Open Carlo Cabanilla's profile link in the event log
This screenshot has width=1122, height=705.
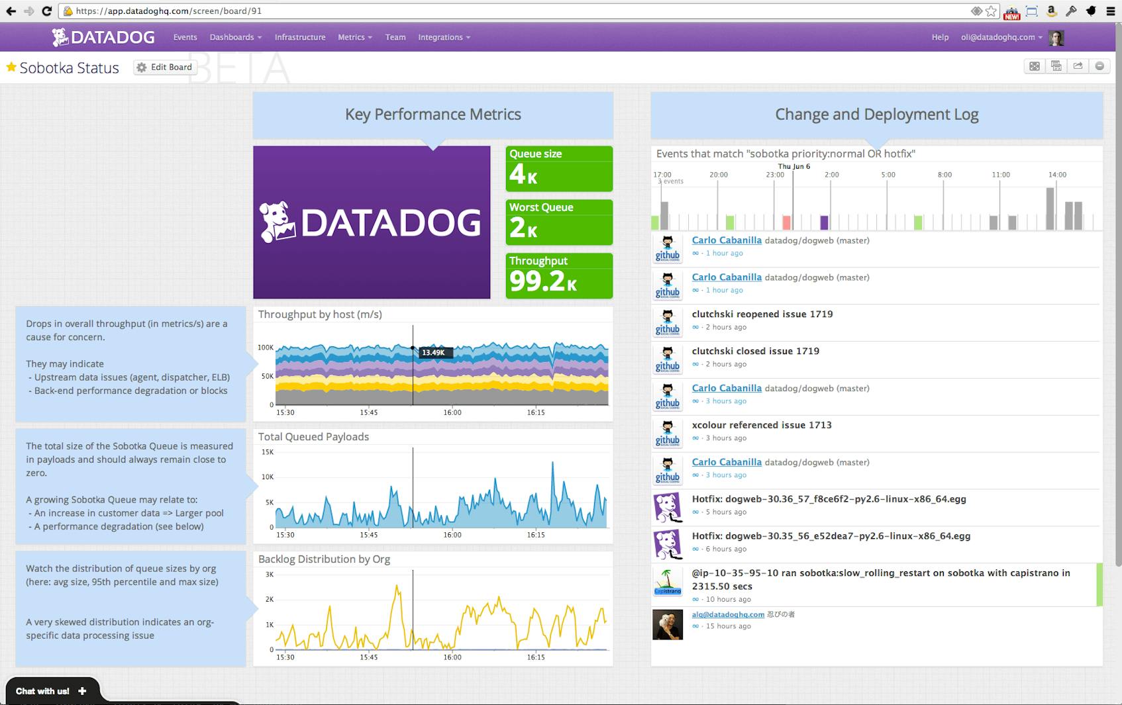pyautogui.click(x=726, y=240)
